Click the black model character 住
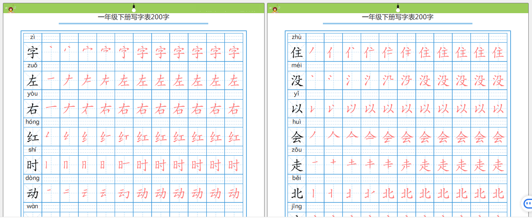The width and height of the screenshot is (532, 218). coord(297,52)
